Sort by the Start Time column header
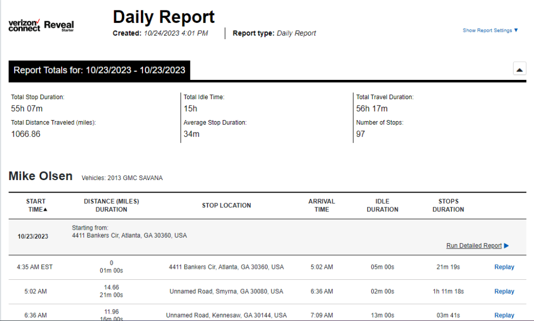Image resolution: width=534 pixels, height=321 pixels. [x=36, y=205]
